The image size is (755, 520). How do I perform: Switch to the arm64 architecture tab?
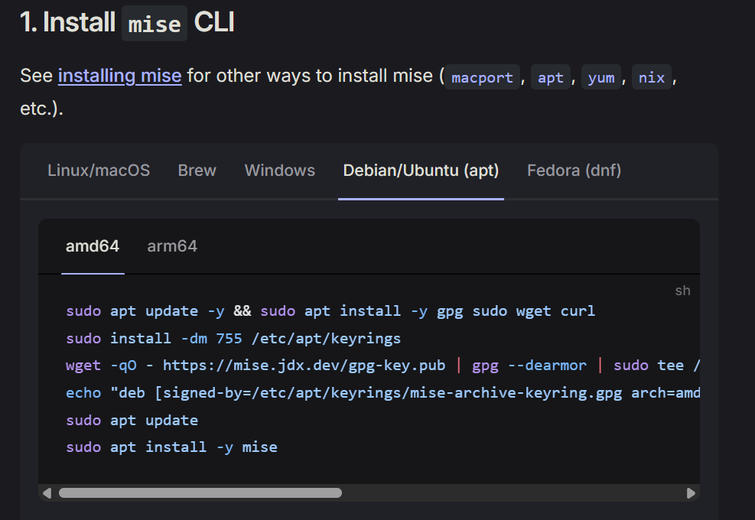click(172, 246)
